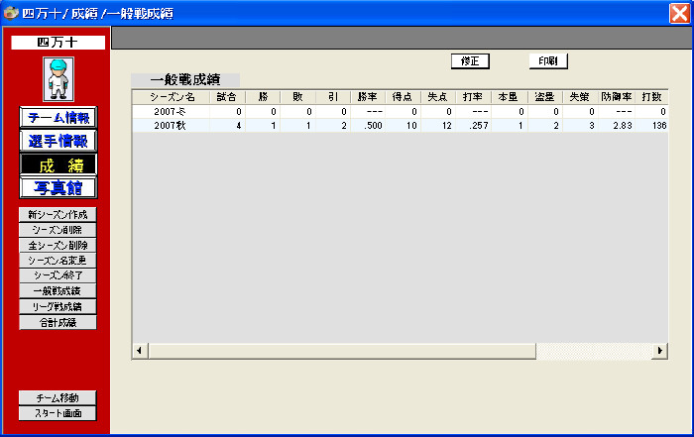Screen dimensions: 694x437
Task: Click 引 column header
Action: [x=333, y=97]
